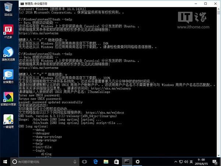Open the Windows Start menu
Image resolution: width=221 pixels, height=166 pixels.
(5, 162)
